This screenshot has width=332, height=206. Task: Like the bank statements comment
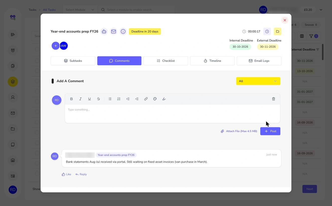[66, 174]
